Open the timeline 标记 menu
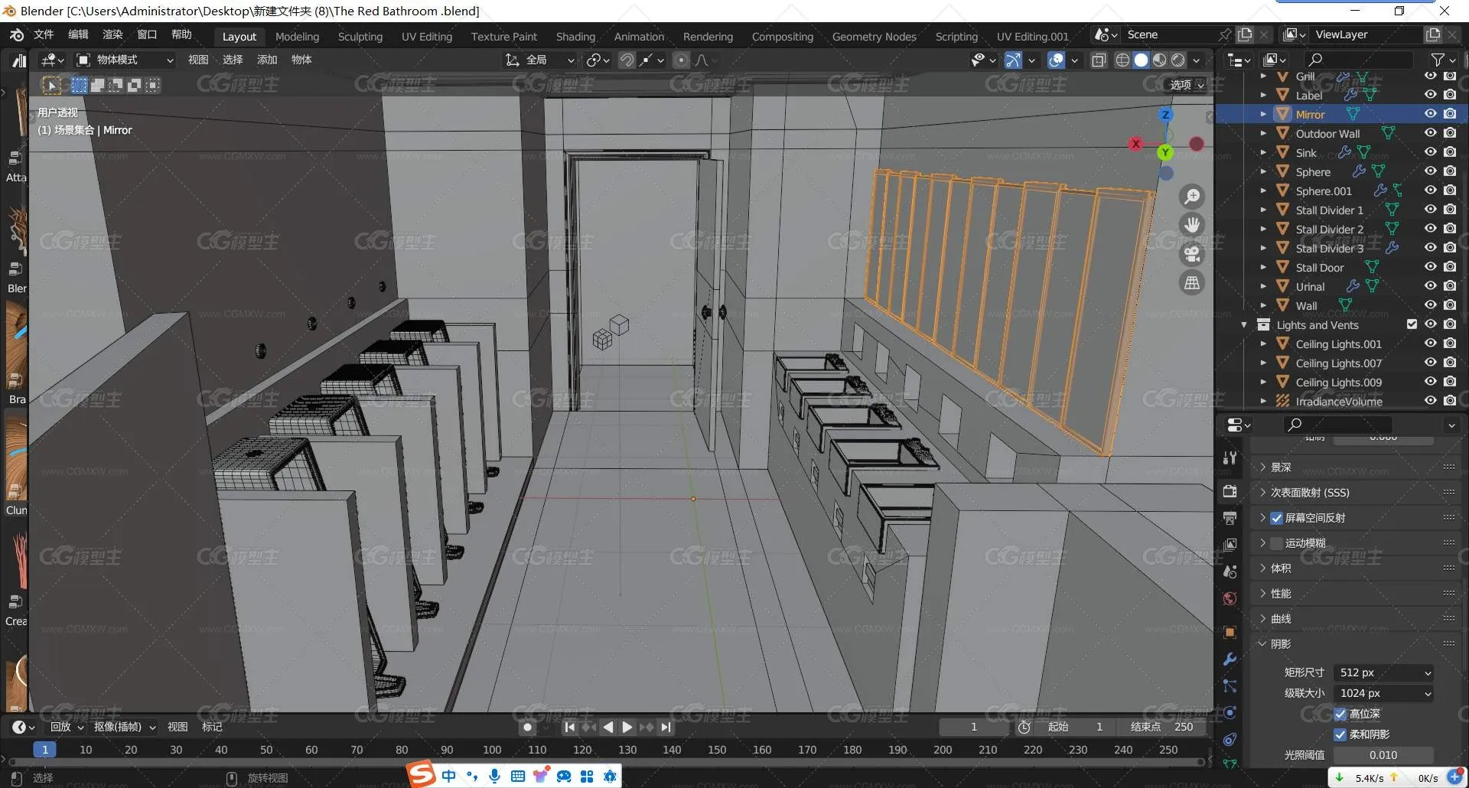Viewport: 1469px width, 788px height. point(212,727)
